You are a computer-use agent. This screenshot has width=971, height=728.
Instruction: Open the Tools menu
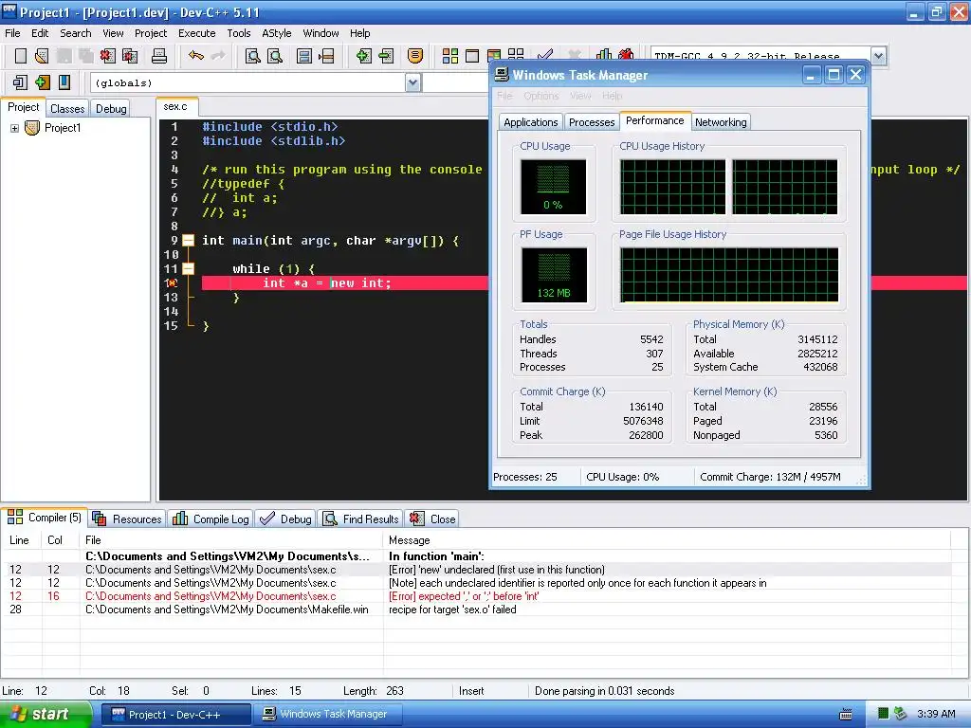tap(238, 33)
